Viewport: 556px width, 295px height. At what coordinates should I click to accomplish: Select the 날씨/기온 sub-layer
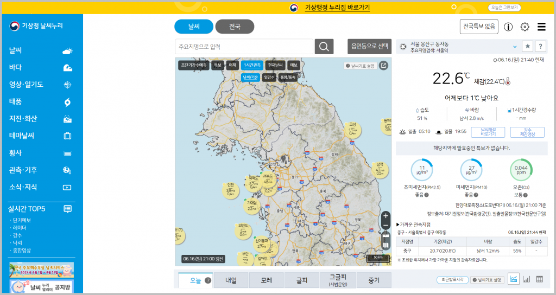[250, 78]
